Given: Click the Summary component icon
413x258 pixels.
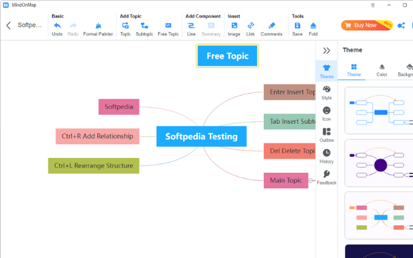Looking at the screenshot, I should (211, 26).
